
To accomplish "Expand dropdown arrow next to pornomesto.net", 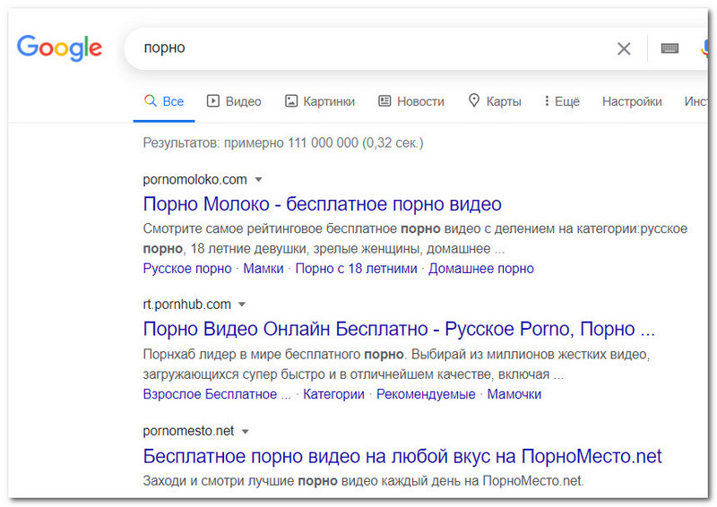I will [245, 432].
